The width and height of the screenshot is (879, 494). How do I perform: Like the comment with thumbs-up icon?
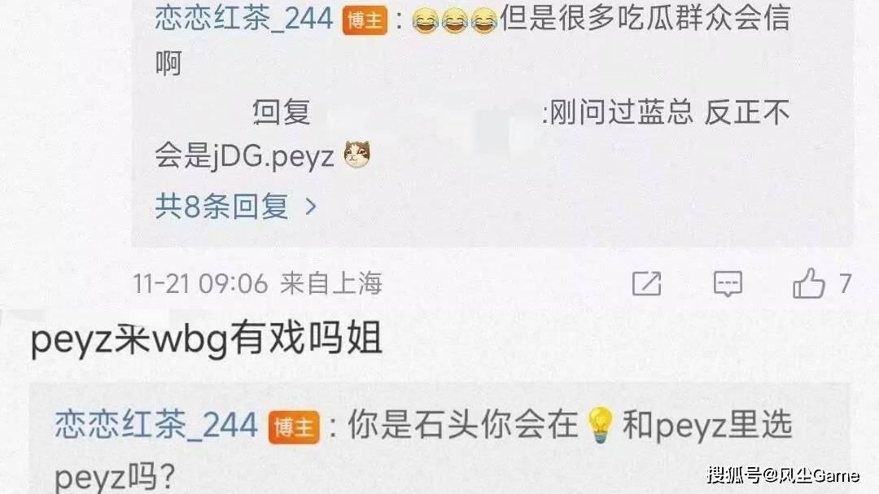pos(808,282)
